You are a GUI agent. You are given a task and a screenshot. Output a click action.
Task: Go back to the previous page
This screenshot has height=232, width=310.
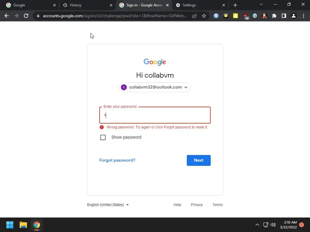7,16
